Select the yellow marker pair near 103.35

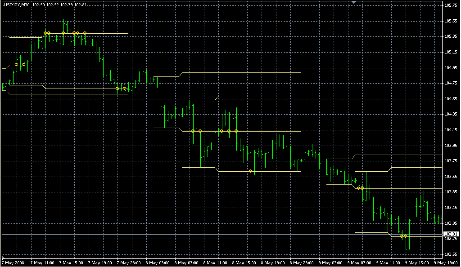360,188
